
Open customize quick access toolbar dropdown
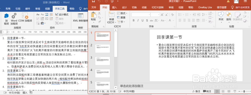pos(118,1)
